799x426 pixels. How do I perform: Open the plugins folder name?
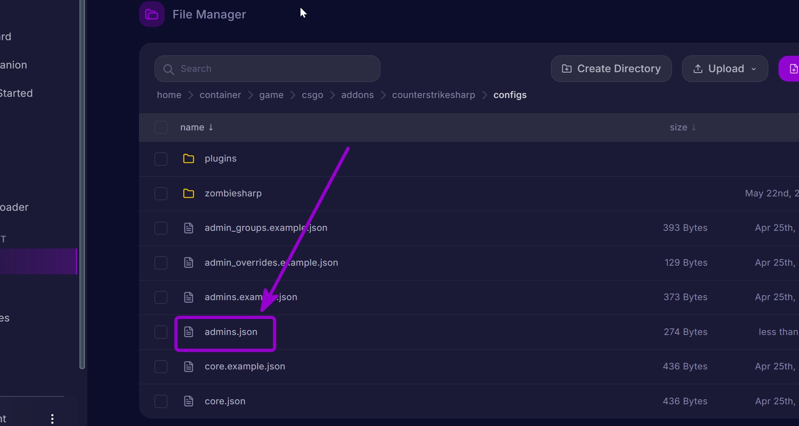[221, 159]
